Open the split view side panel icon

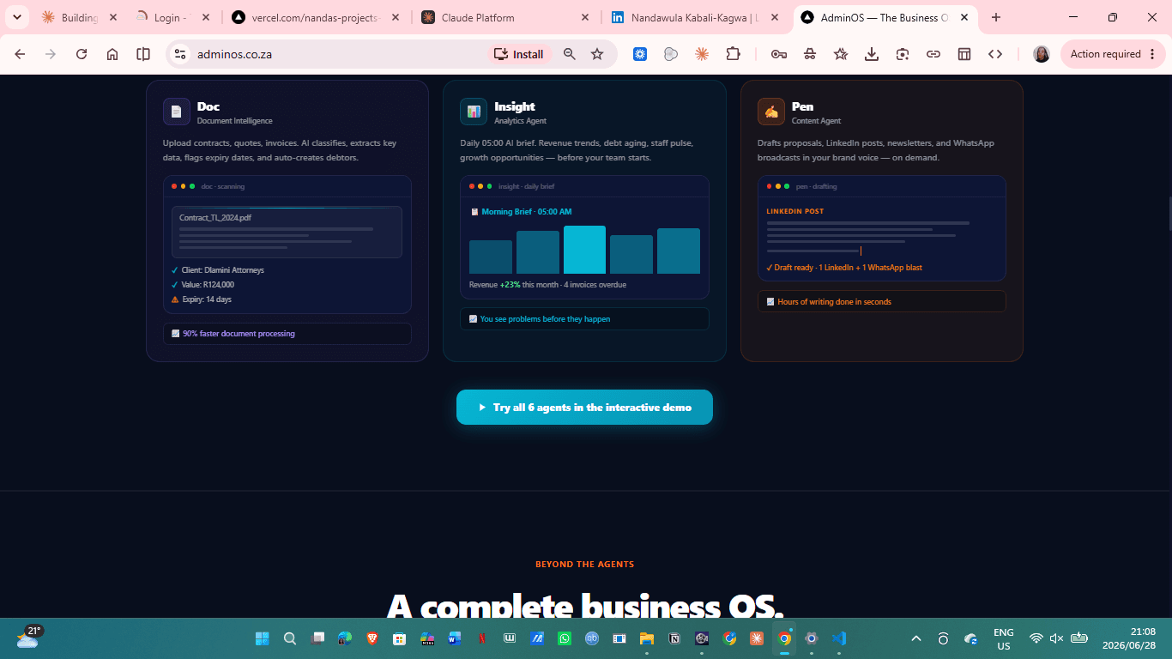pyautogui.click(x=143, y=54)
